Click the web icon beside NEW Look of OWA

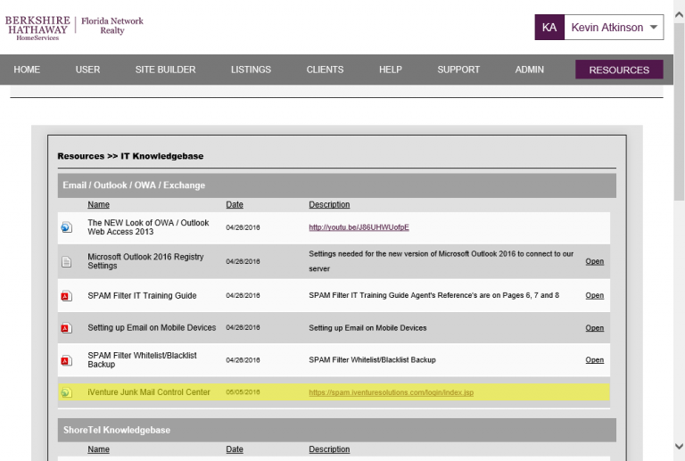click(66, 227)
